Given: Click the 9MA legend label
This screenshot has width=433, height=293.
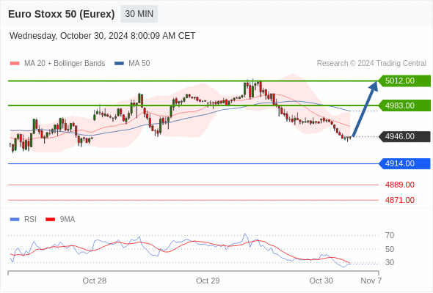Looking at the screenshot, I should (68, 220).
